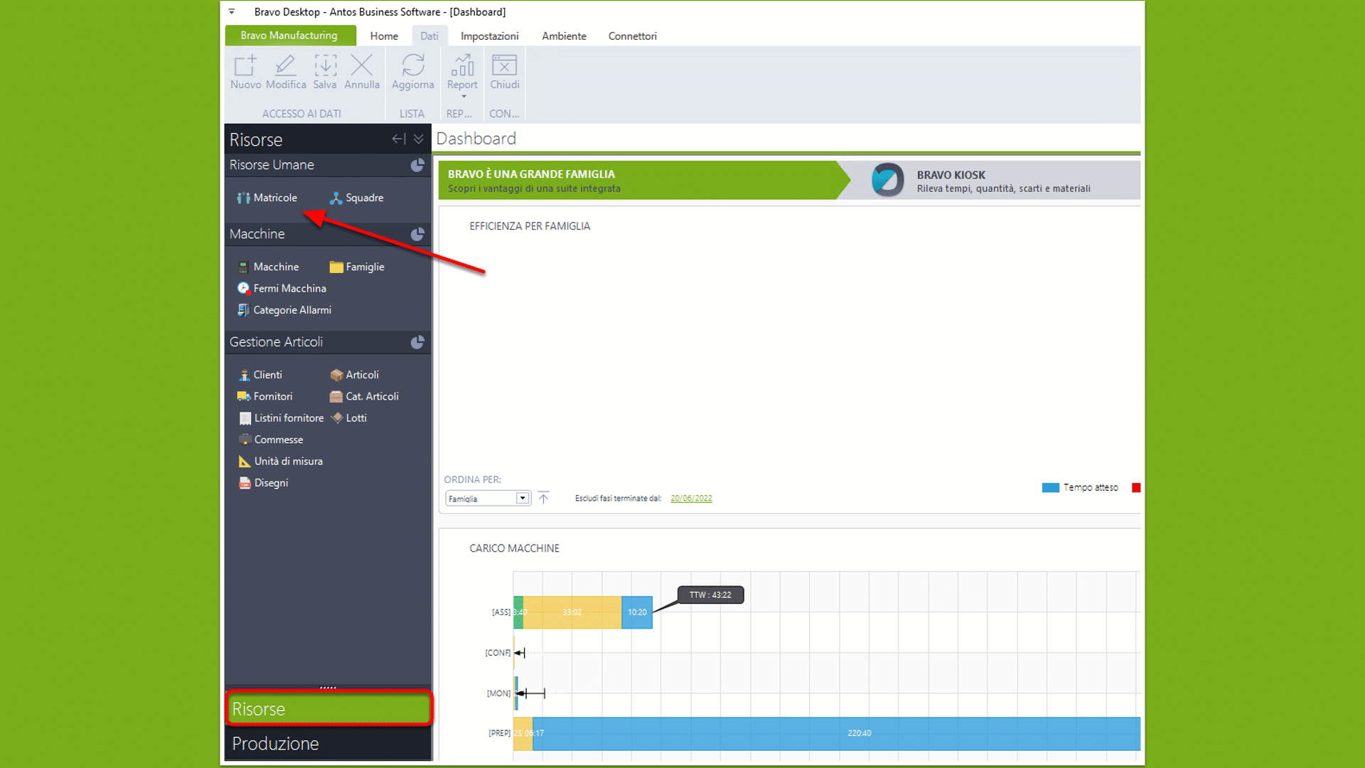Click the navigation pane splitter dots

[328, 688]
